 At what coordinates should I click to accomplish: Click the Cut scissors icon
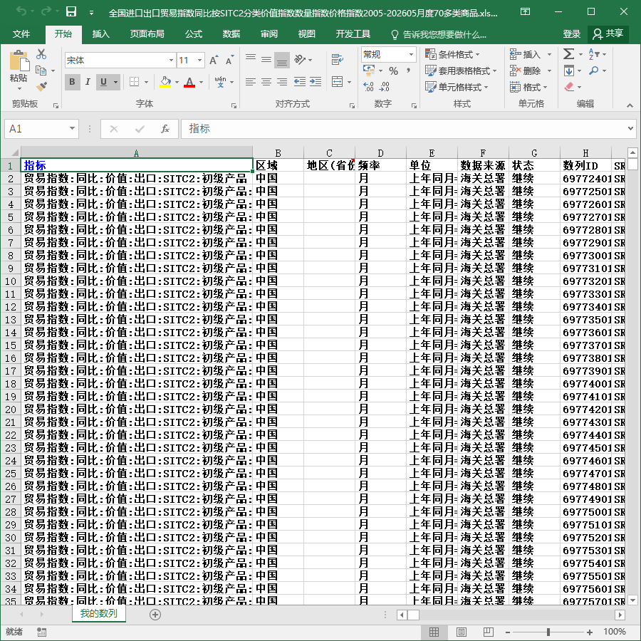41,53
